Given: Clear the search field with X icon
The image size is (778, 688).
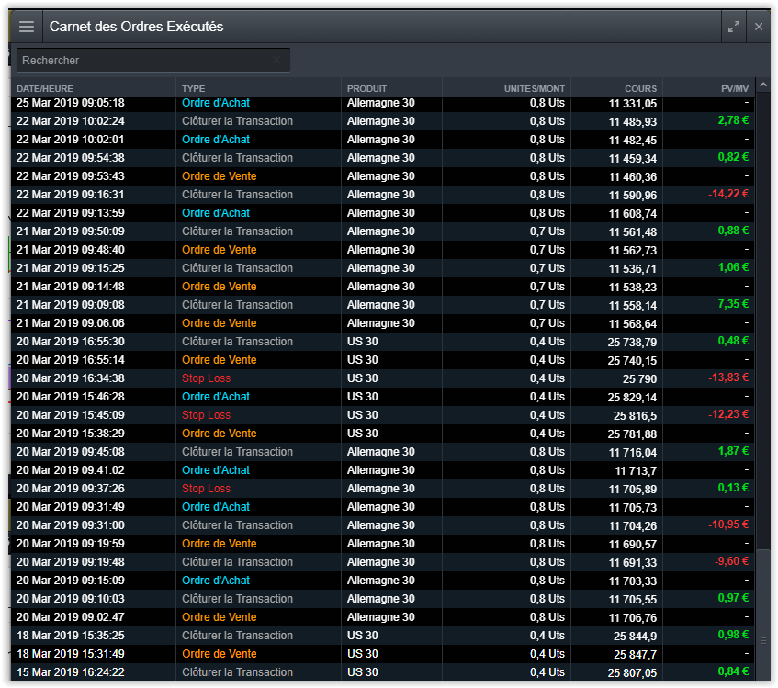Looking at the screenshot, I should [276, 60].
